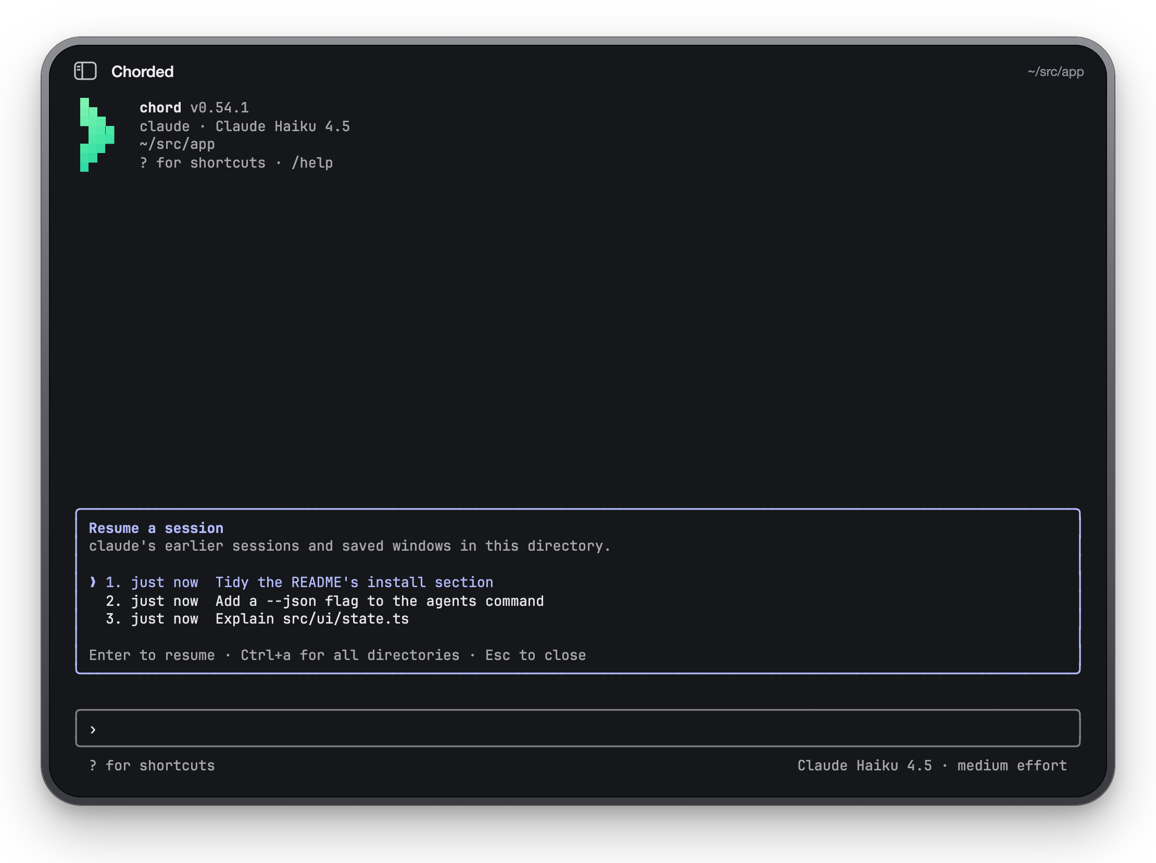
Task: Focus the prompt input field
Action: (577, 728)
